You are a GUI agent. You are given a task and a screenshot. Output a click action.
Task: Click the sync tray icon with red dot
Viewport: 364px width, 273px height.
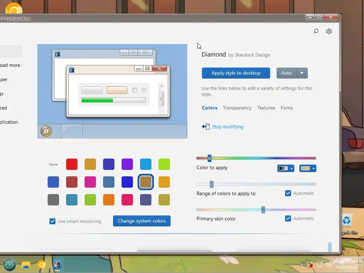[310, 264]
